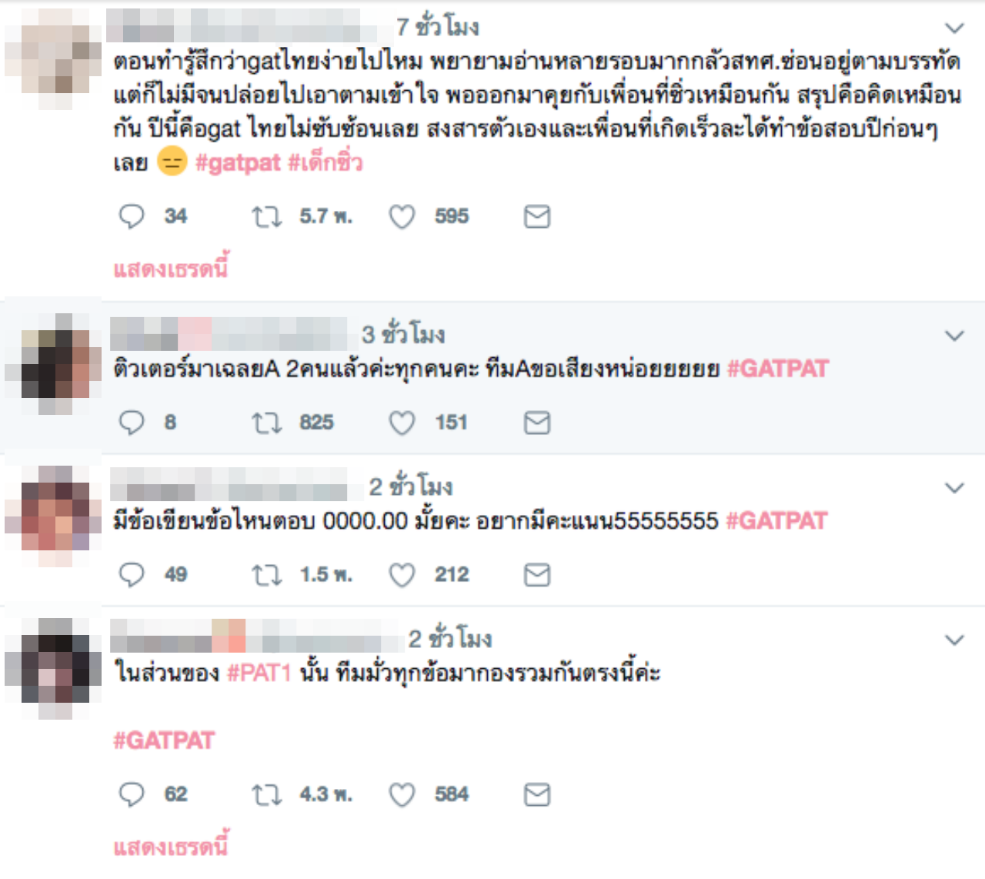Like the tweet with 212 likes
Viewport: 985px width, 879px height.
pos(402,576)
